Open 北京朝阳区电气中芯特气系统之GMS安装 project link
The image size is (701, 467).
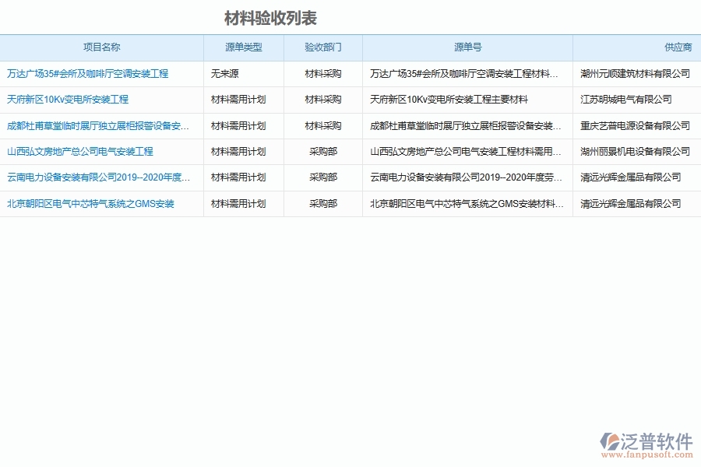coord(90,205)
